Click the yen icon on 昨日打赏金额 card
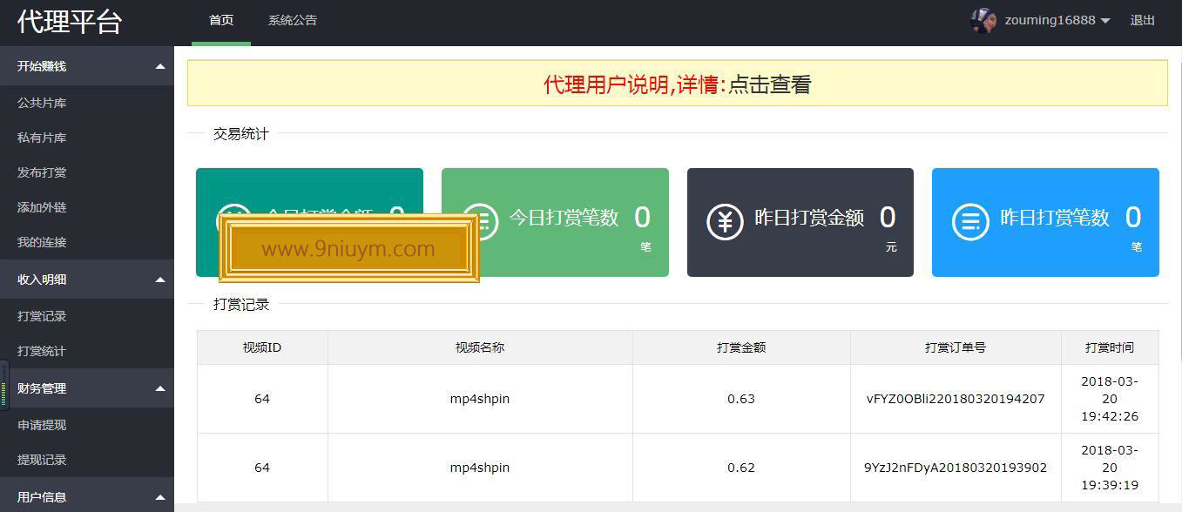 pyautogui.click(x=725, y=222)
